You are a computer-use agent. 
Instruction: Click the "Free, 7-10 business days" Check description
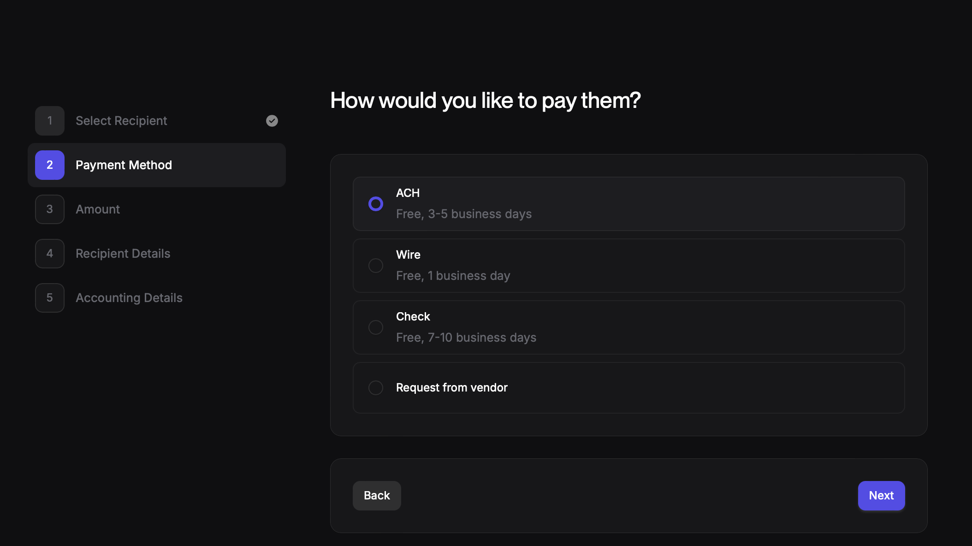(x=466, y=338)
